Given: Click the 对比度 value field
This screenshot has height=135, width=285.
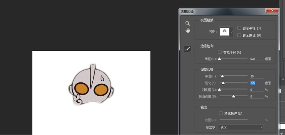Looking at the screenshot, I should pyautogui.click(x=257, y=90).
